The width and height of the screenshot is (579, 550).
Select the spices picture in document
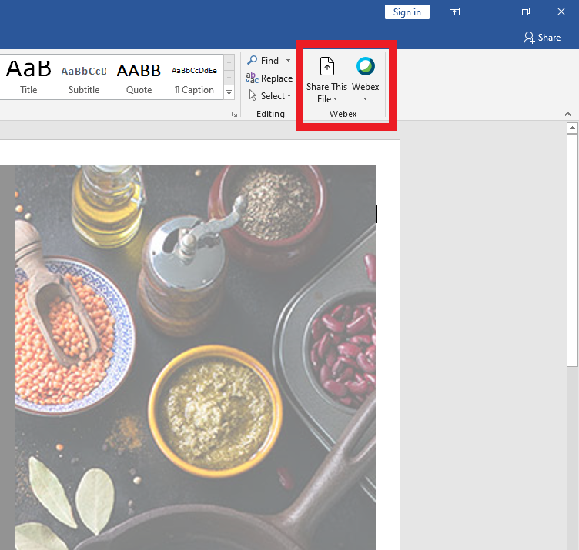coord(196,358)
